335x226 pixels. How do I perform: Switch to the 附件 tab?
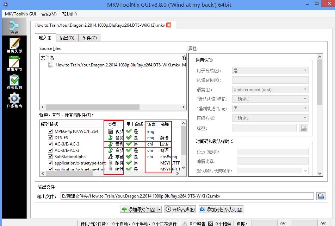click(89, 38)
